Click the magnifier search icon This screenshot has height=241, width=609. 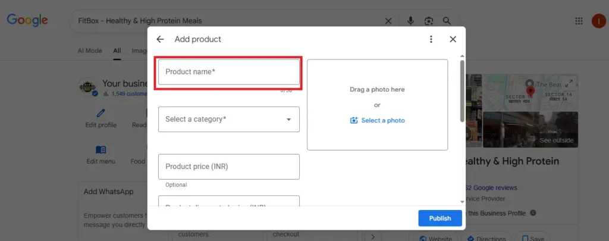pyautogui.click(x=447, y=21)
